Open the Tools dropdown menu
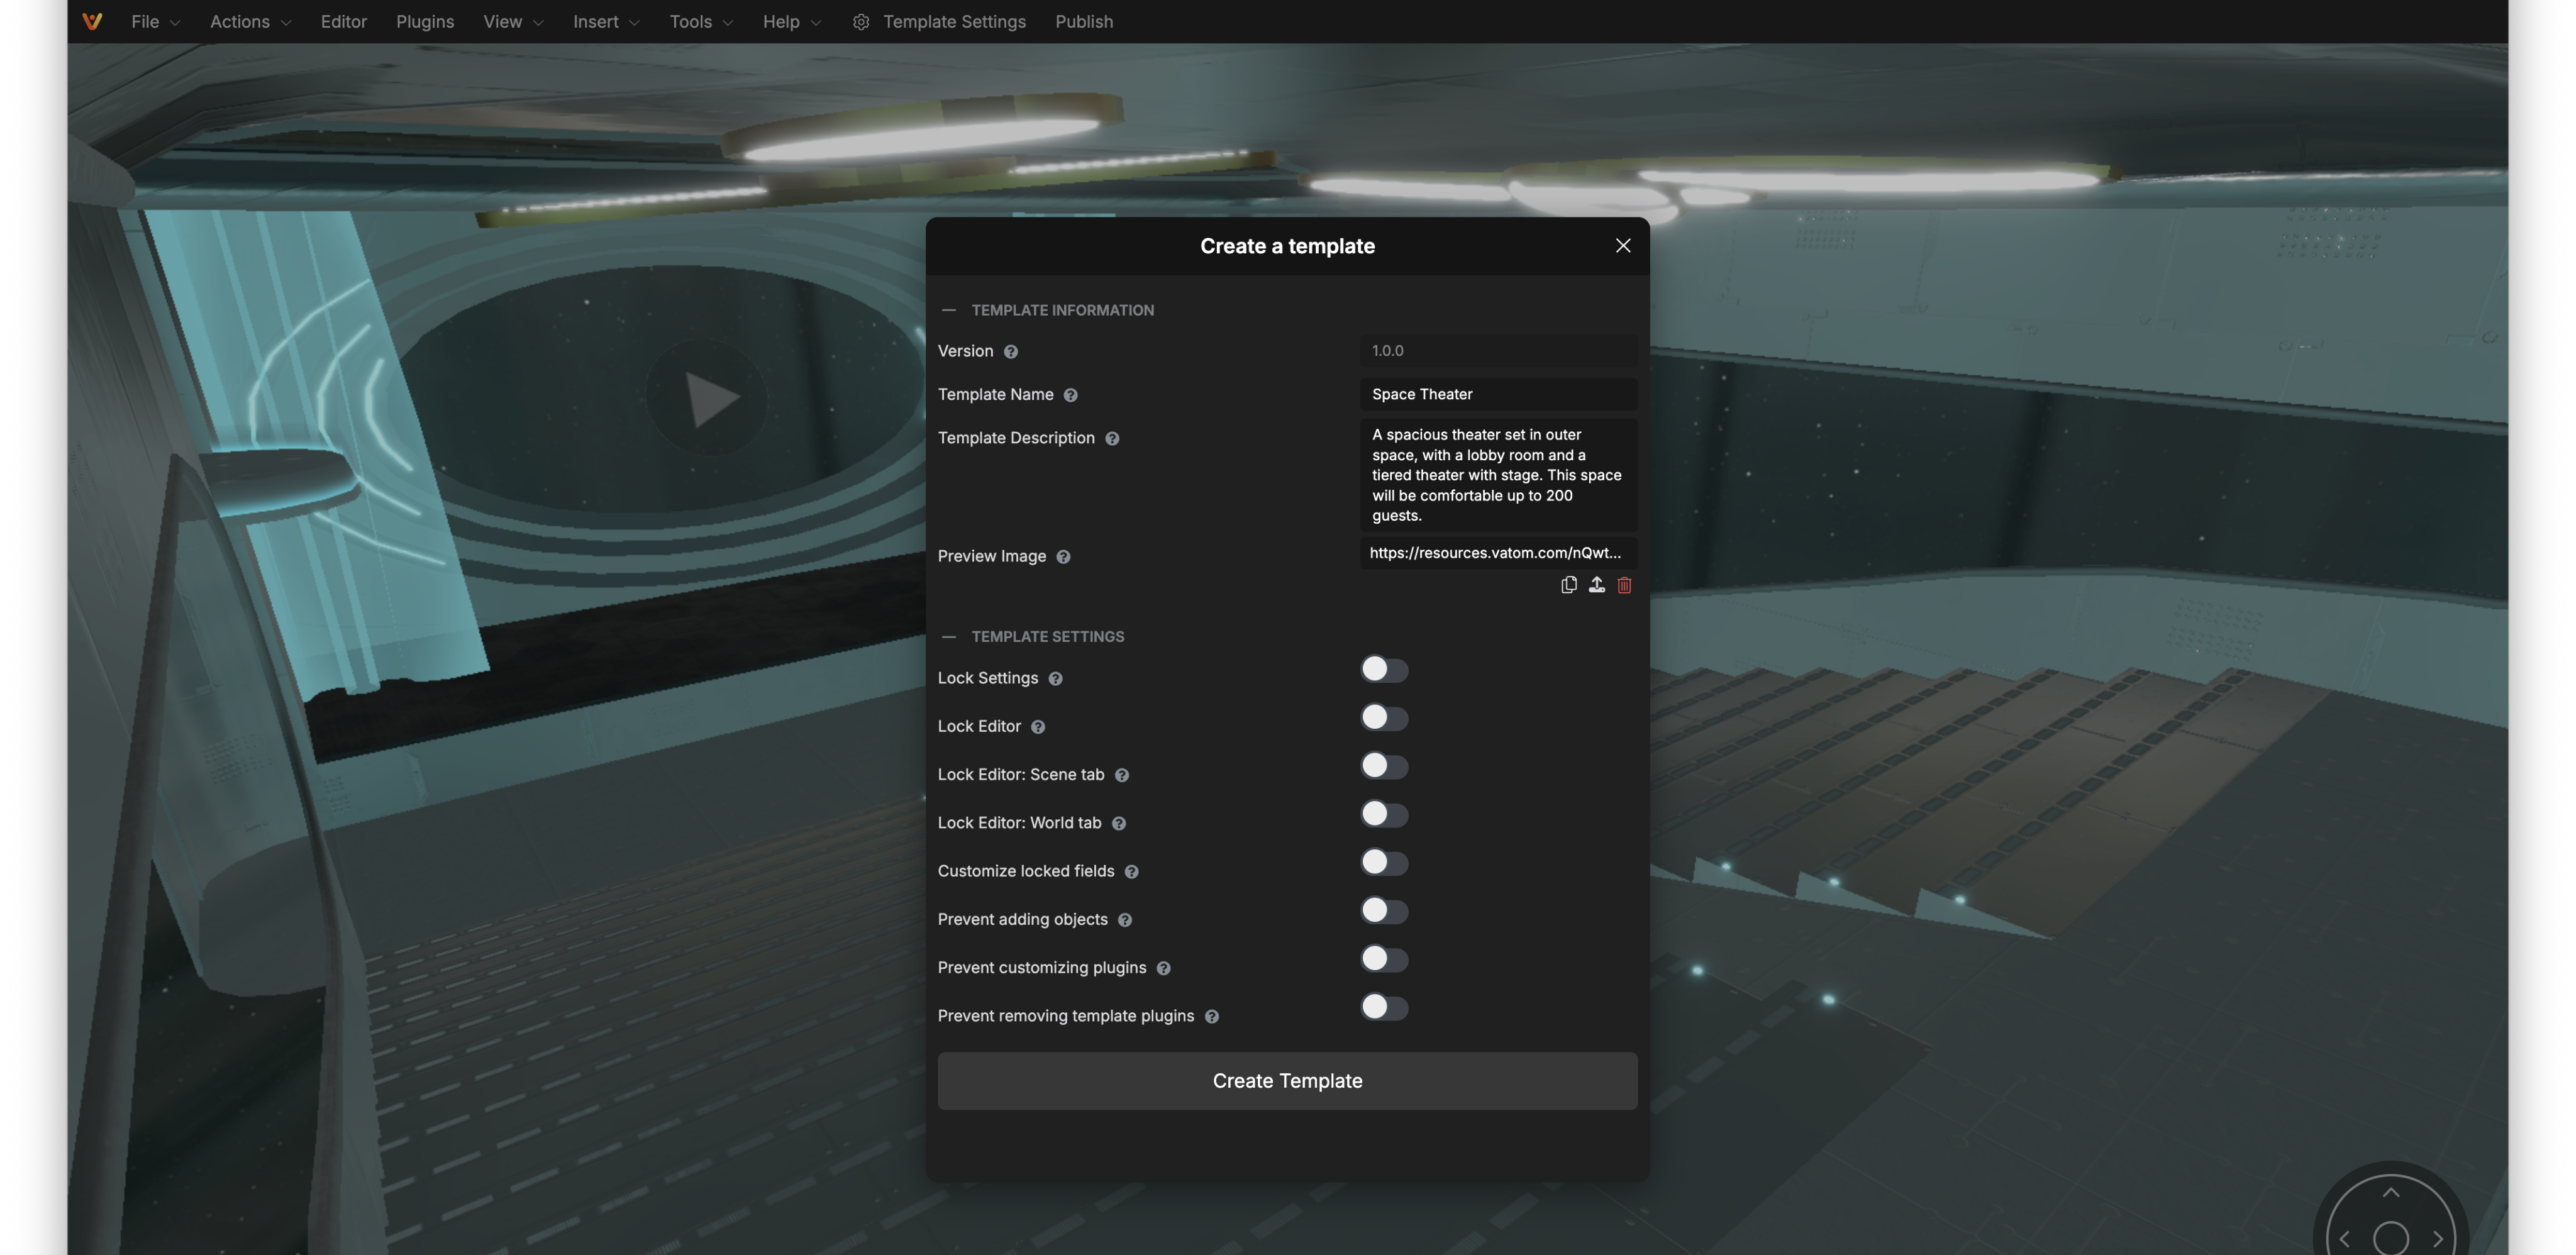2576x1255 pixels. 701,22
